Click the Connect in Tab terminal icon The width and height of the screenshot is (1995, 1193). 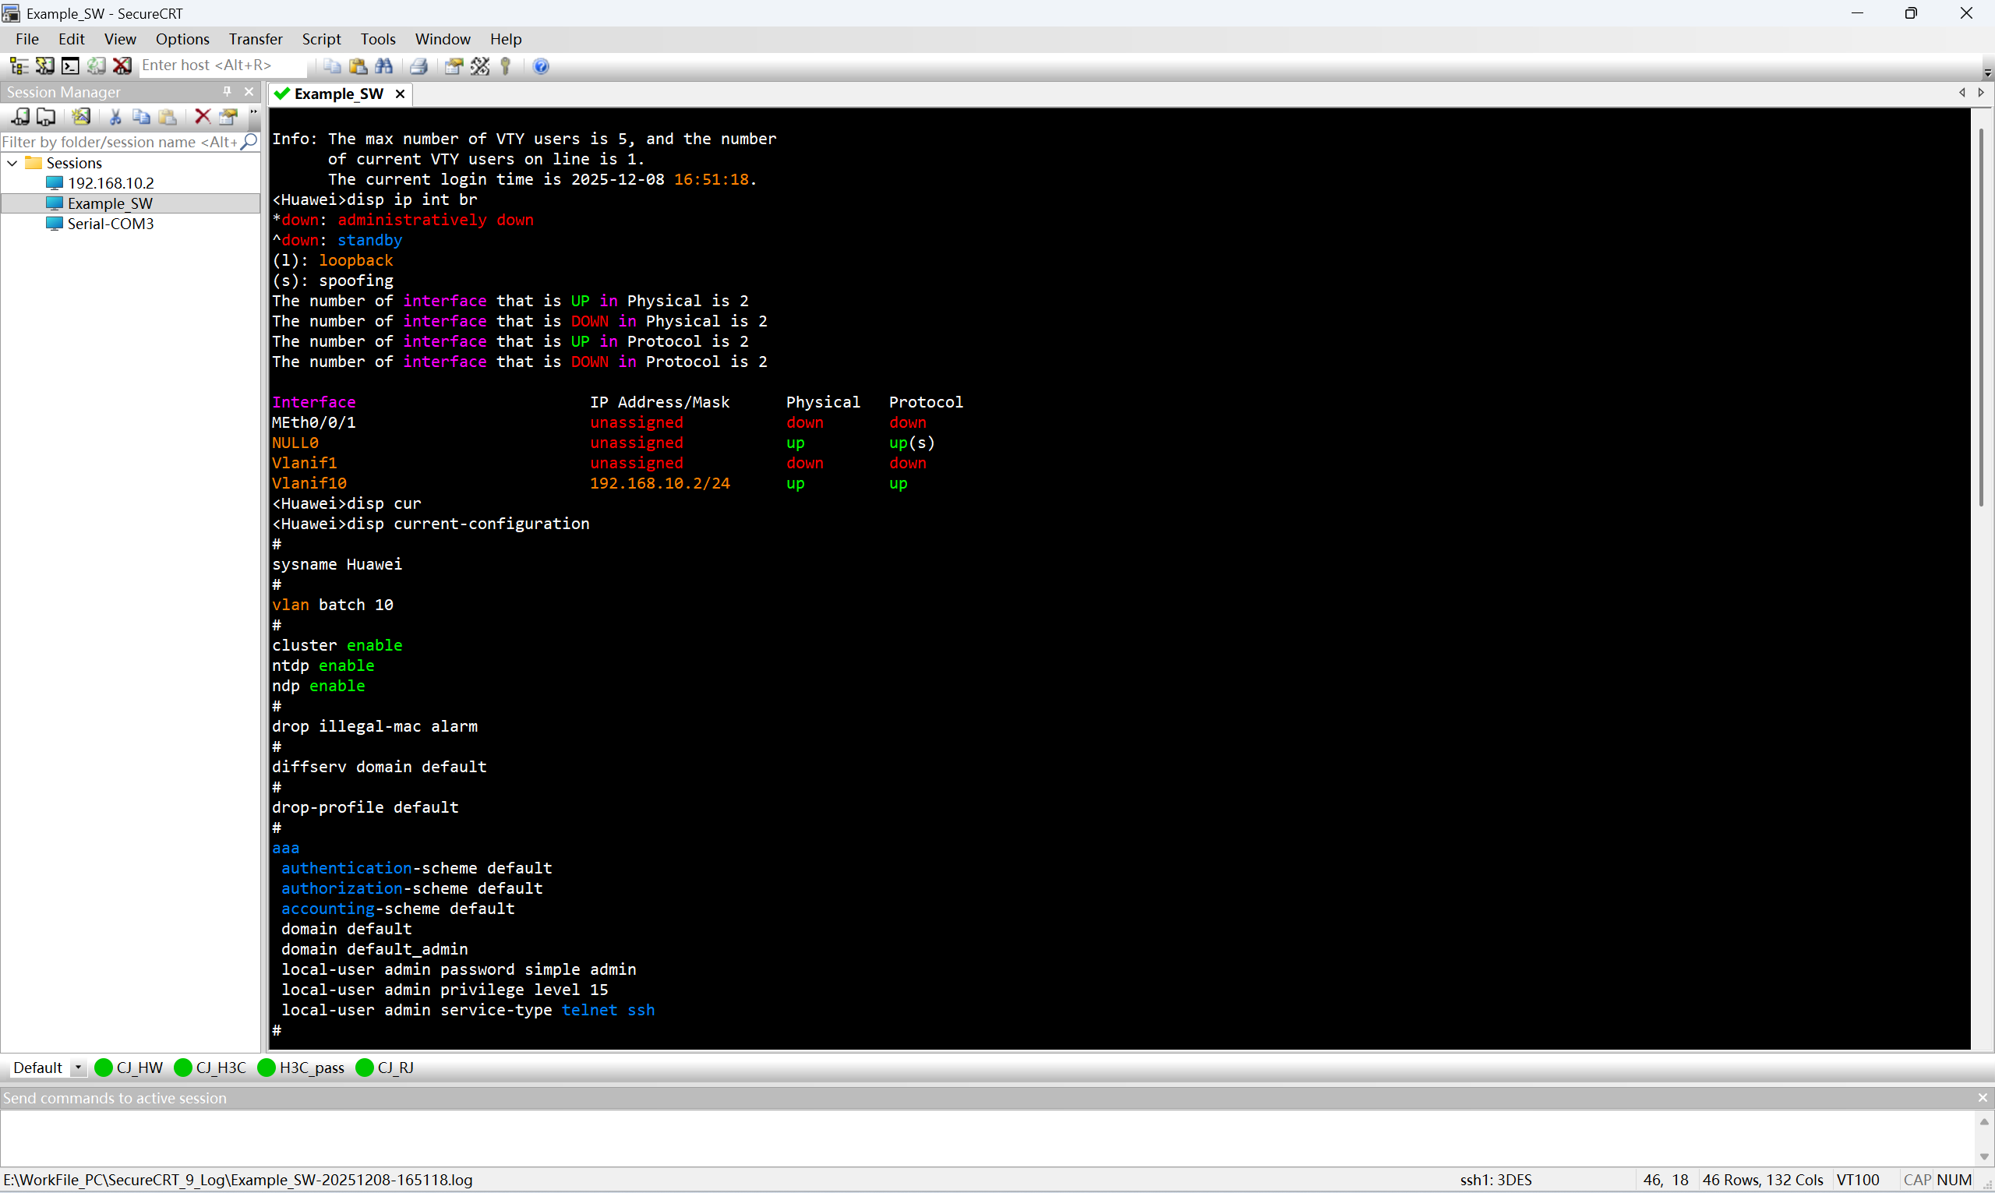(x=71, y=66)
